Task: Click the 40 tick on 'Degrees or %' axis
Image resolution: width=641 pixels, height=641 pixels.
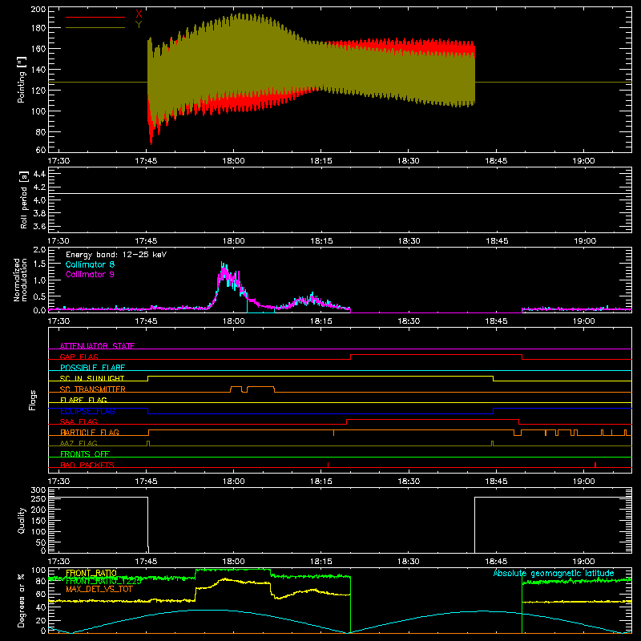Action: click(41, 607)
